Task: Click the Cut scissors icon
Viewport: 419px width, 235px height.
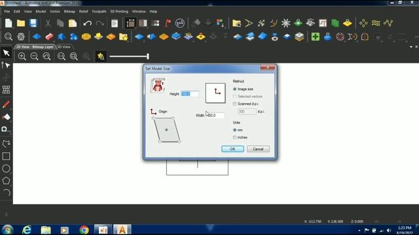Action: click(x=48, y=23)
